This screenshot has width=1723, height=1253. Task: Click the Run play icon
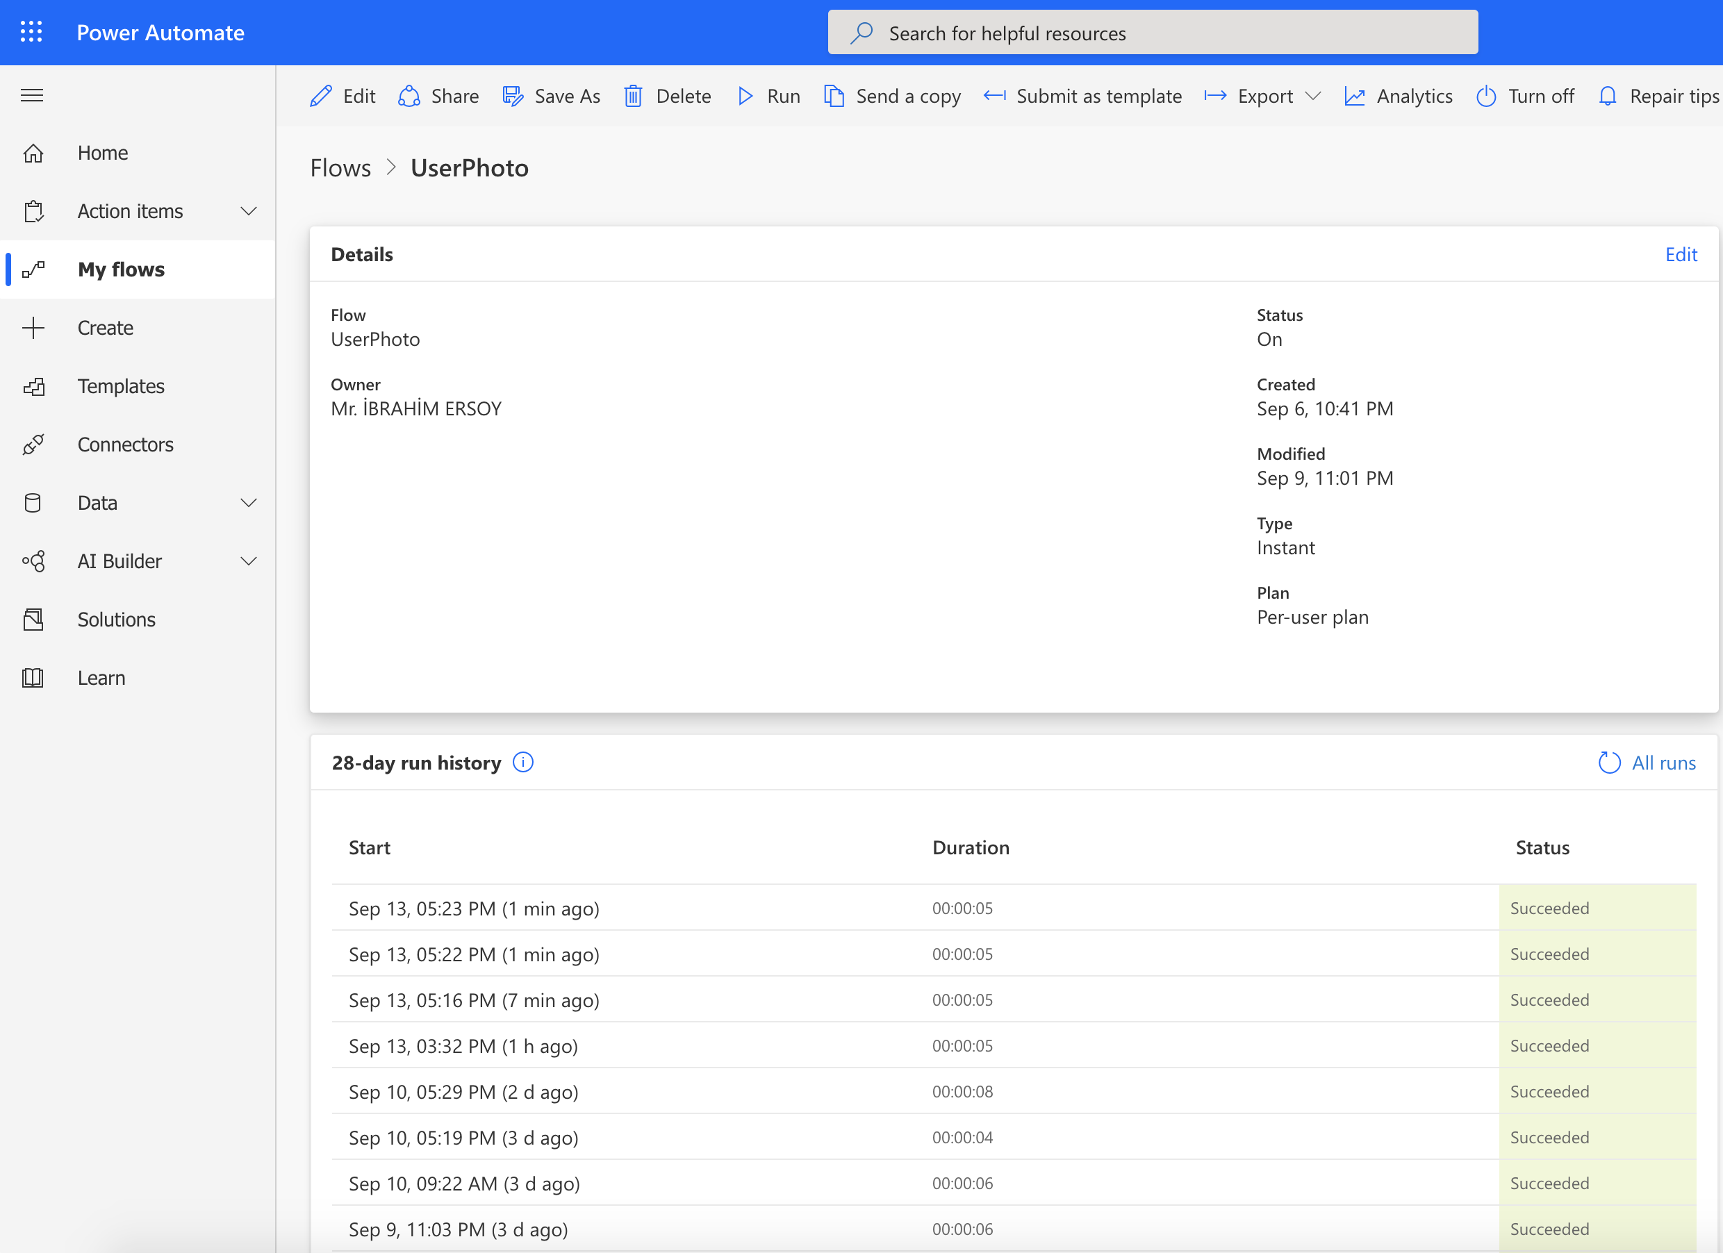coord(745,96)
